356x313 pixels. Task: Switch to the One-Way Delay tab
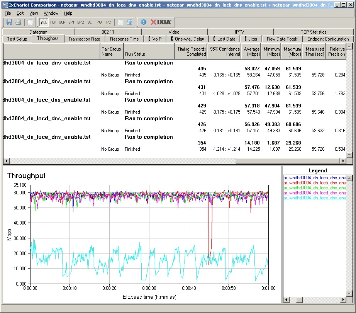click(x=188, y=39)
